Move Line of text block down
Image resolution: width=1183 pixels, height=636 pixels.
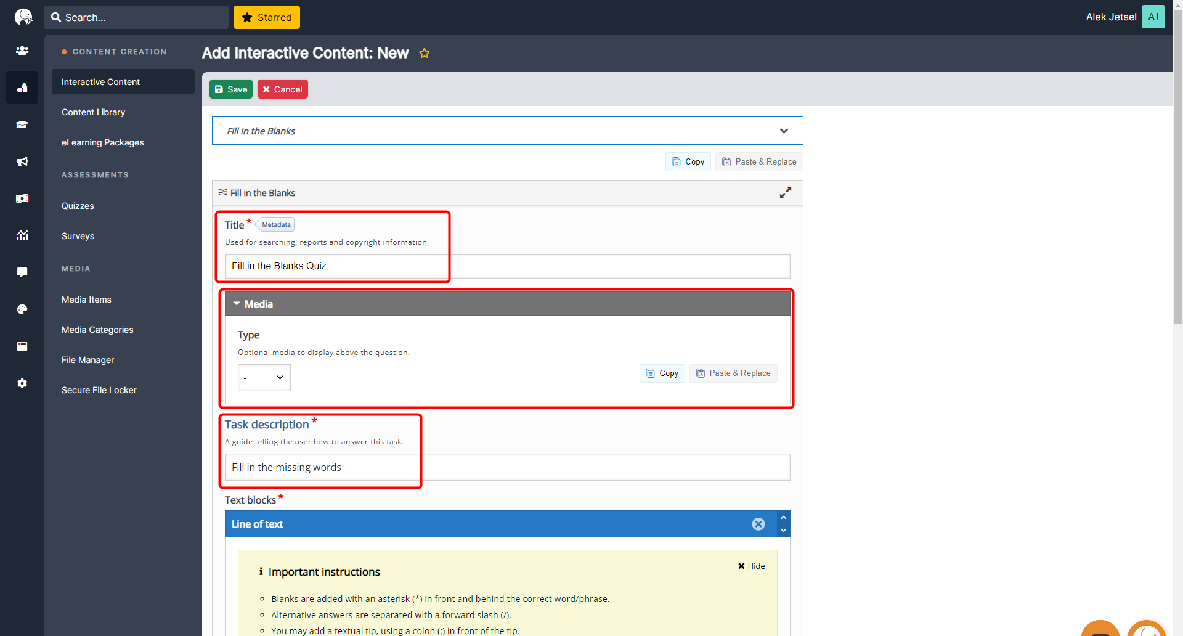click(x=783, y=531)
